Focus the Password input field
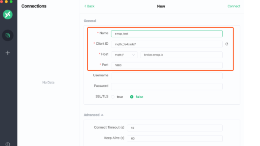The image size is (260, 146). (x=167, y=86)
